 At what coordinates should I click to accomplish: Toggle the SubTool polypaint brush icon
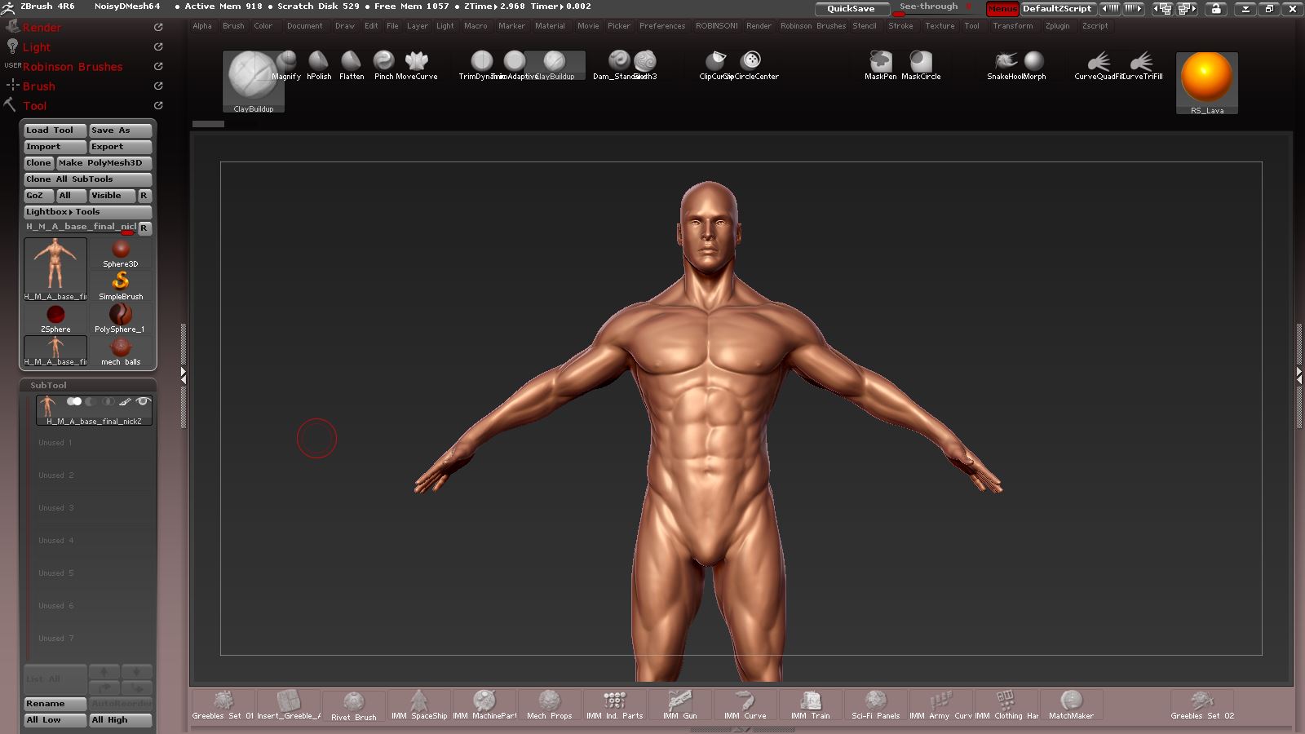(x=125, y=401)
